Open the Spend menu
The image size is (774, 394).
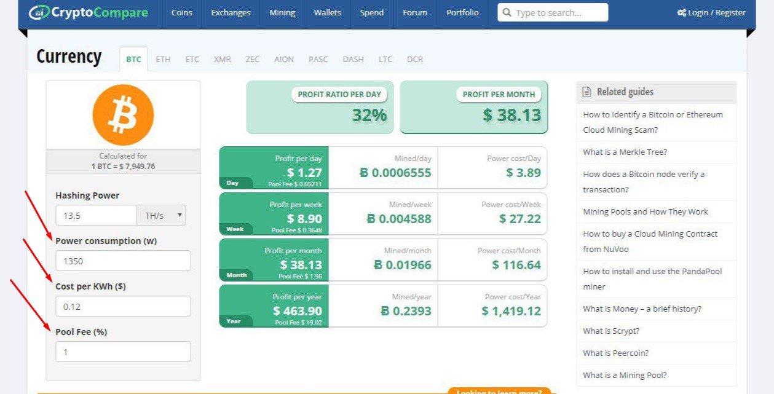(x=372, y=13)
